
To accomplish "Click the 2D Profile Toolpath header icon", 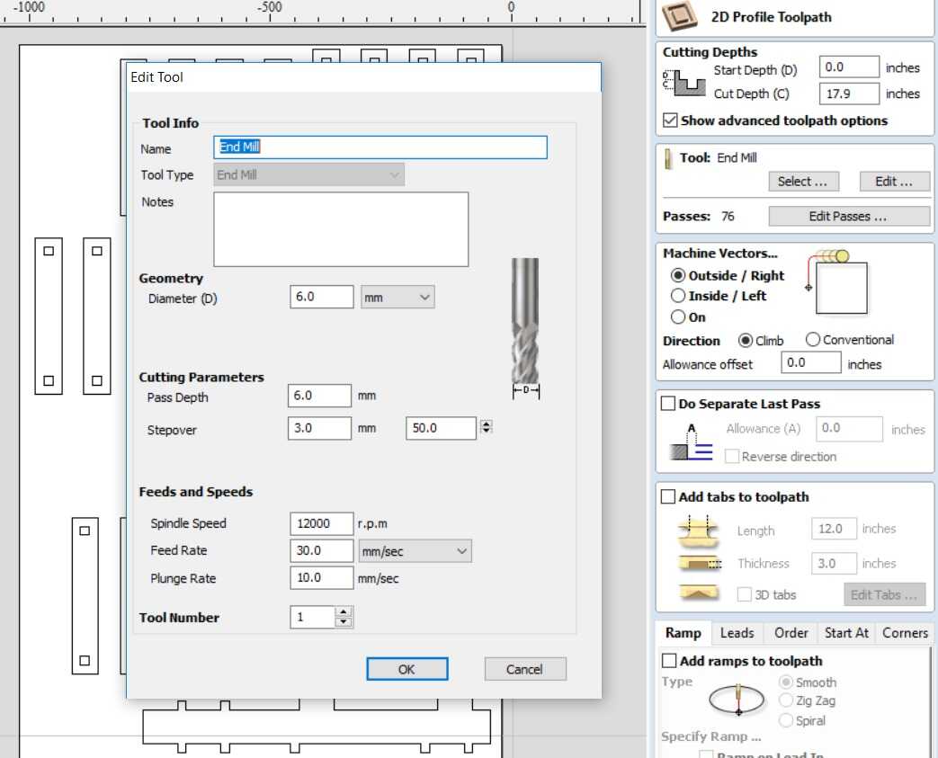I will 679,16.
